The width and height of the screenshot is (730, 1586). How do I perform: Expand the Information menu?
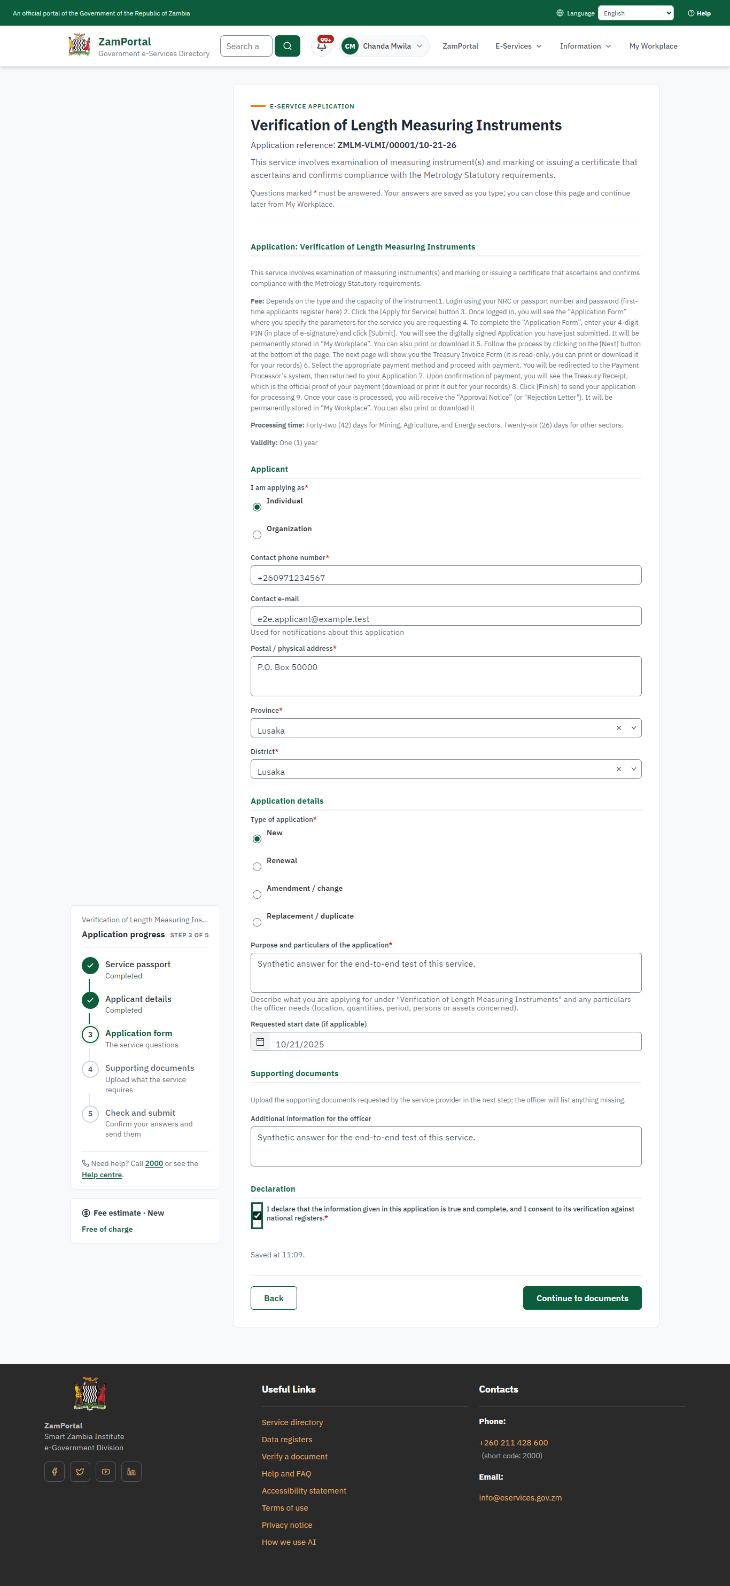(585, 46)
